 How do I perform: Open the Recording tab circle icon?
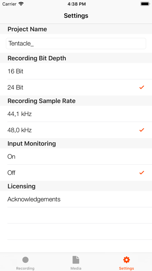pos(25,260)
